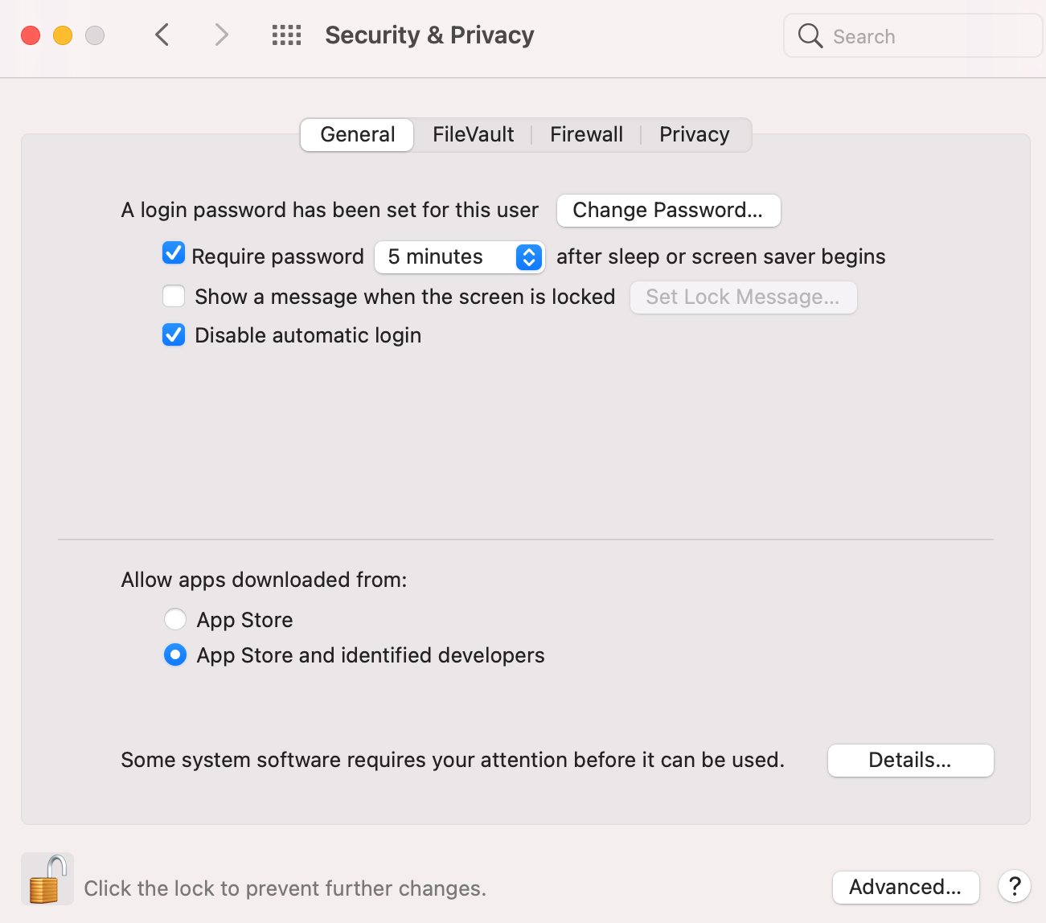Show all preferences grid icon
The height and width of the screenshot is (923, 1046).
point(286,35)
